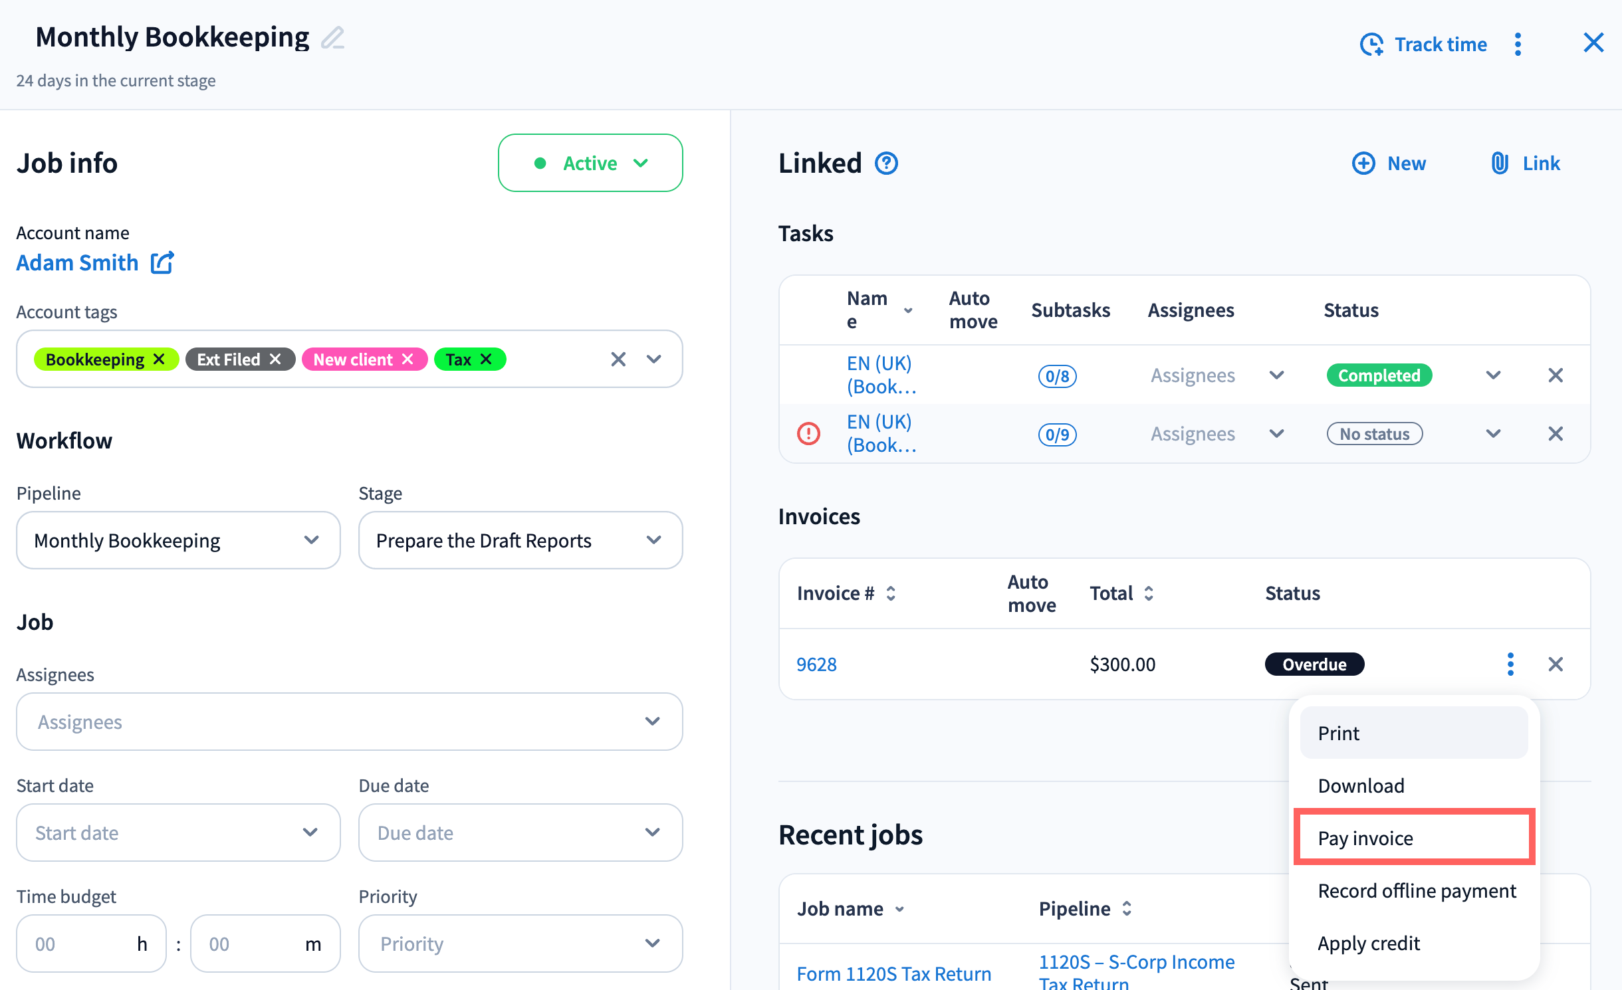The image size is (1622, 990).
Task: Click the Linked help question mark icon
Action: tap(886, 163)
